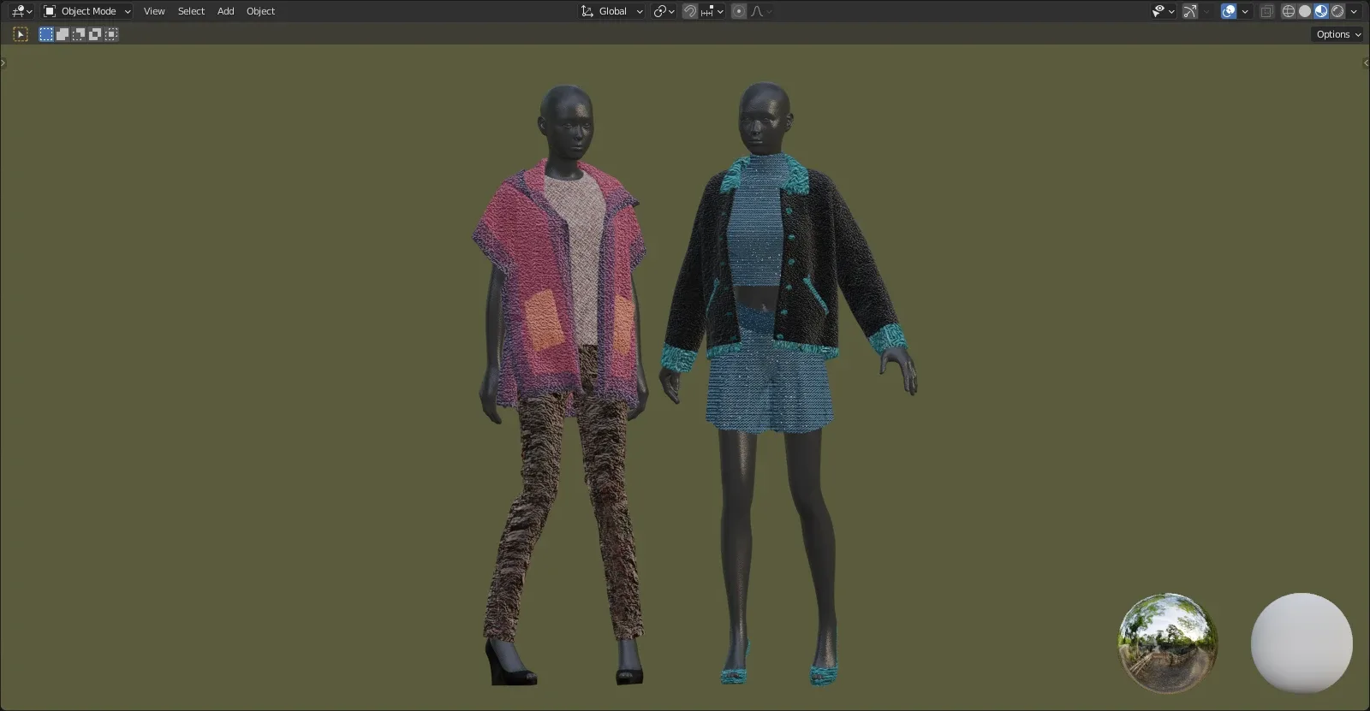Open the View menu

(154, 11)
